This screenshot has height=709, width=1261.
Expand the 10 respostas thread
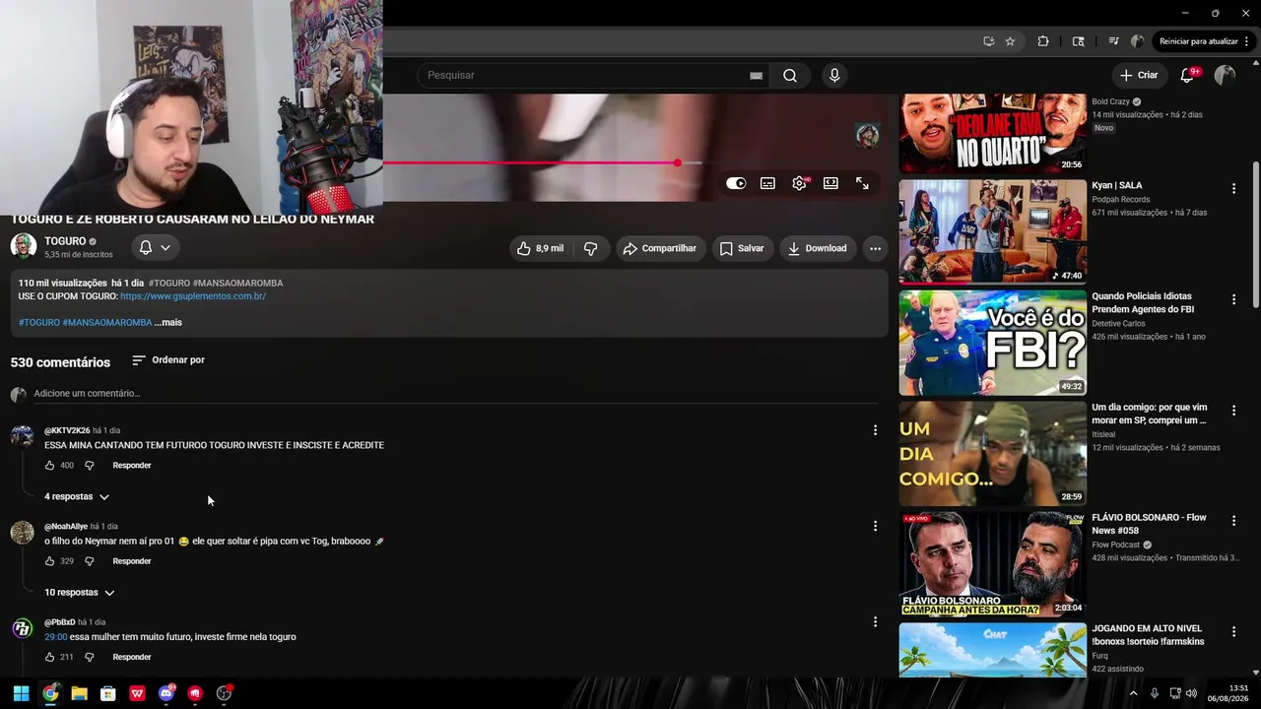tap(79, 593)
